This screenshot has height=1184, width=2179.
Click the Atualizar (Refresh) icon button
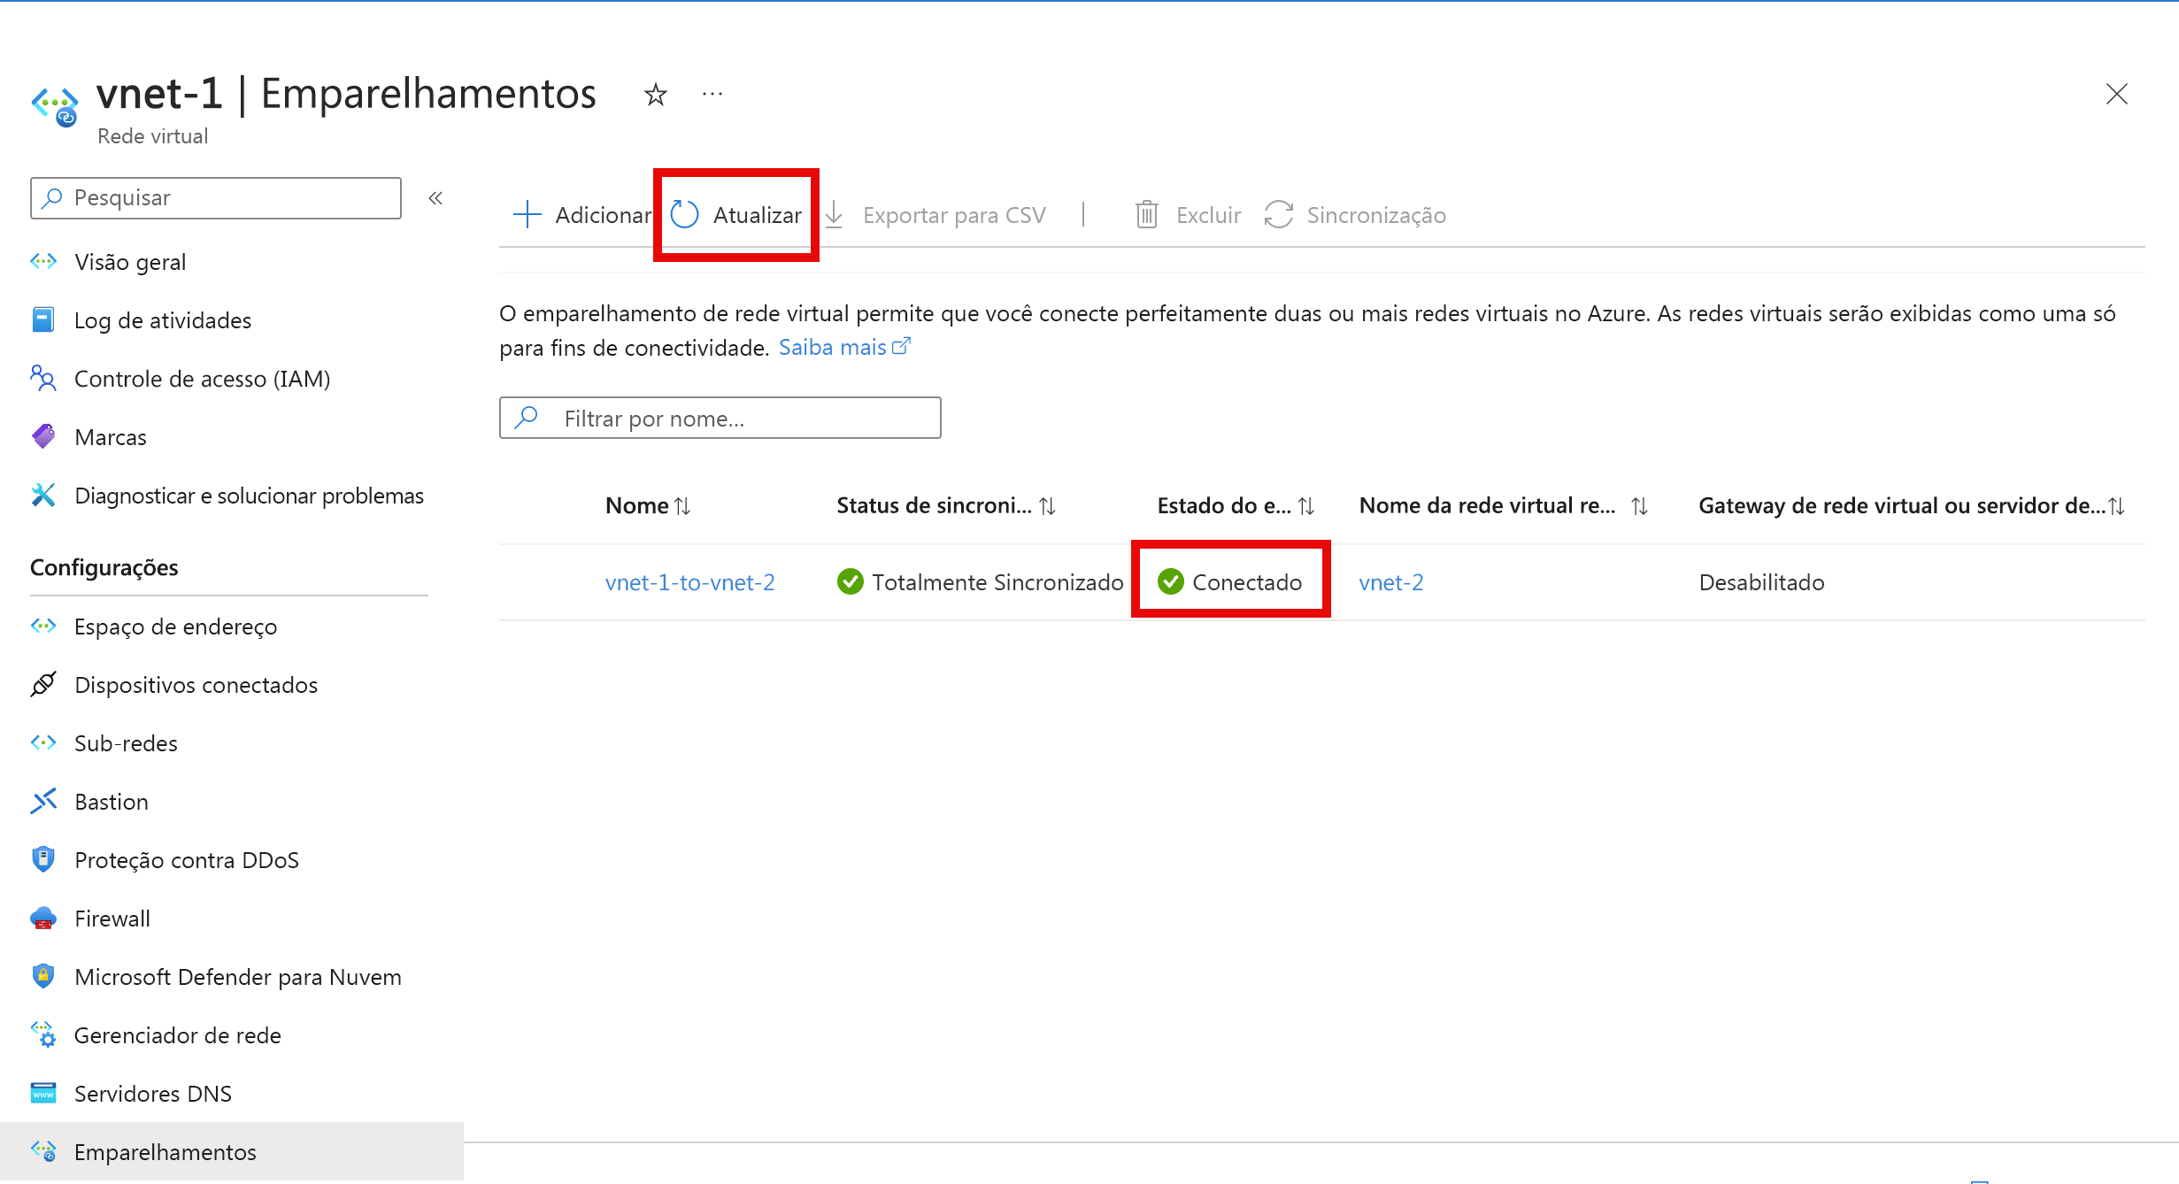tap(683, 214)
